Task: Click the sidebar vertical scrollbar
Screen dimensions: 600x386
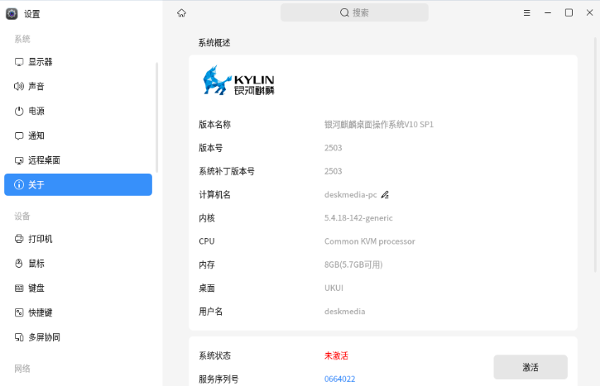Action: 156,117
